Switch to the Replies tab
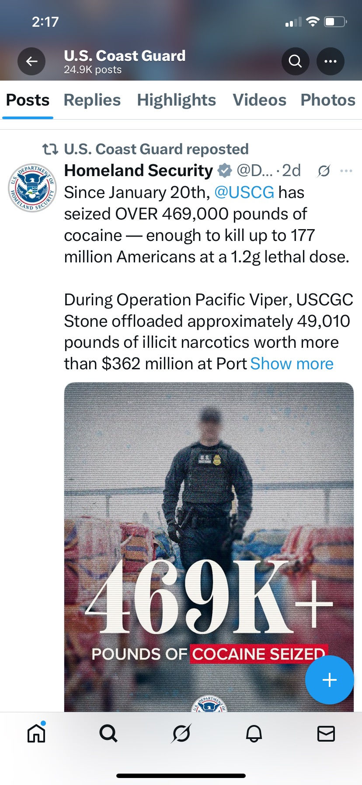Screen dimensions: 362x785 [92, 100]
